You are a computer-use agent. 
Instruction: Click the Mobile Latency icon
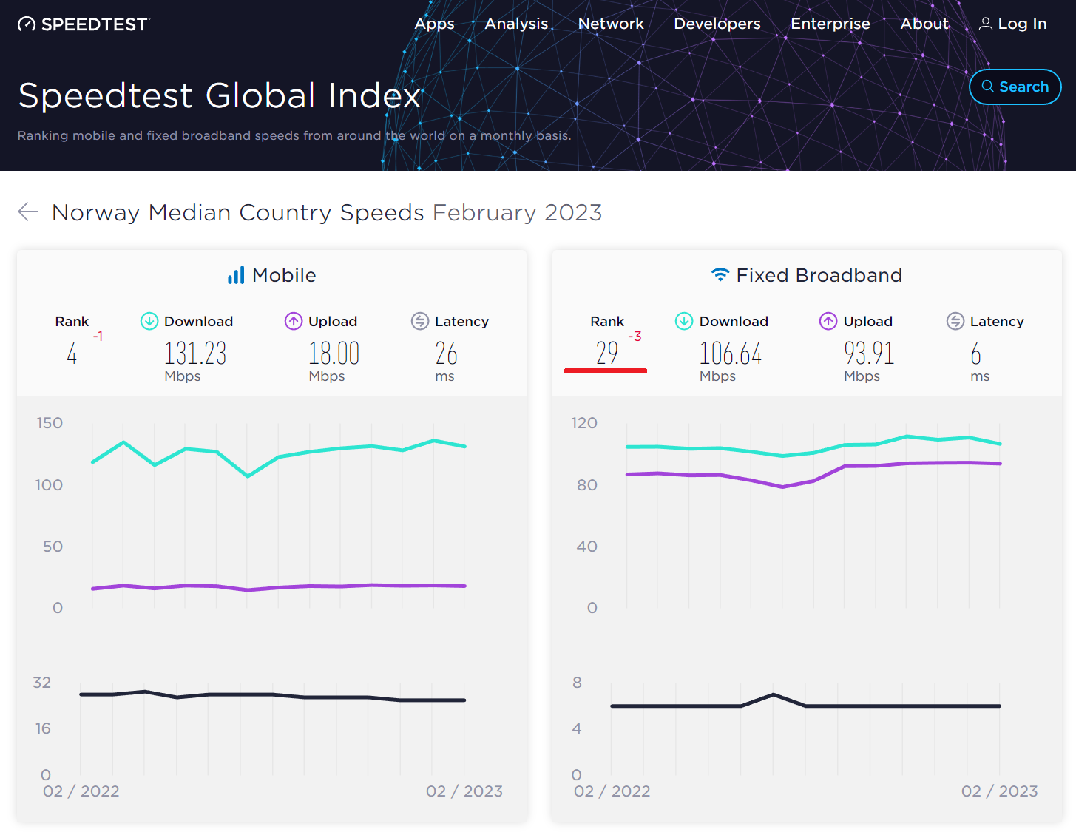pos(420,321)
